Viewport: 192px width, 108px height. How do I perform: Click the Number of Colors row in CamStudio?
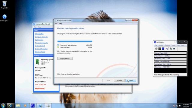click(170, 59)
